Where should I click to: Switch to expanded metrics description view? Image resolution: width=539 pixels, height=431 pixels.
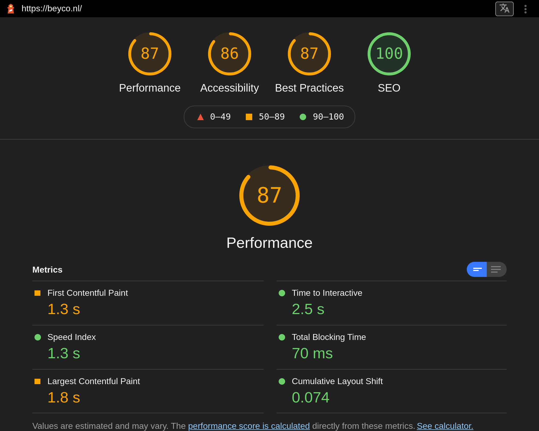pos(496,269)
